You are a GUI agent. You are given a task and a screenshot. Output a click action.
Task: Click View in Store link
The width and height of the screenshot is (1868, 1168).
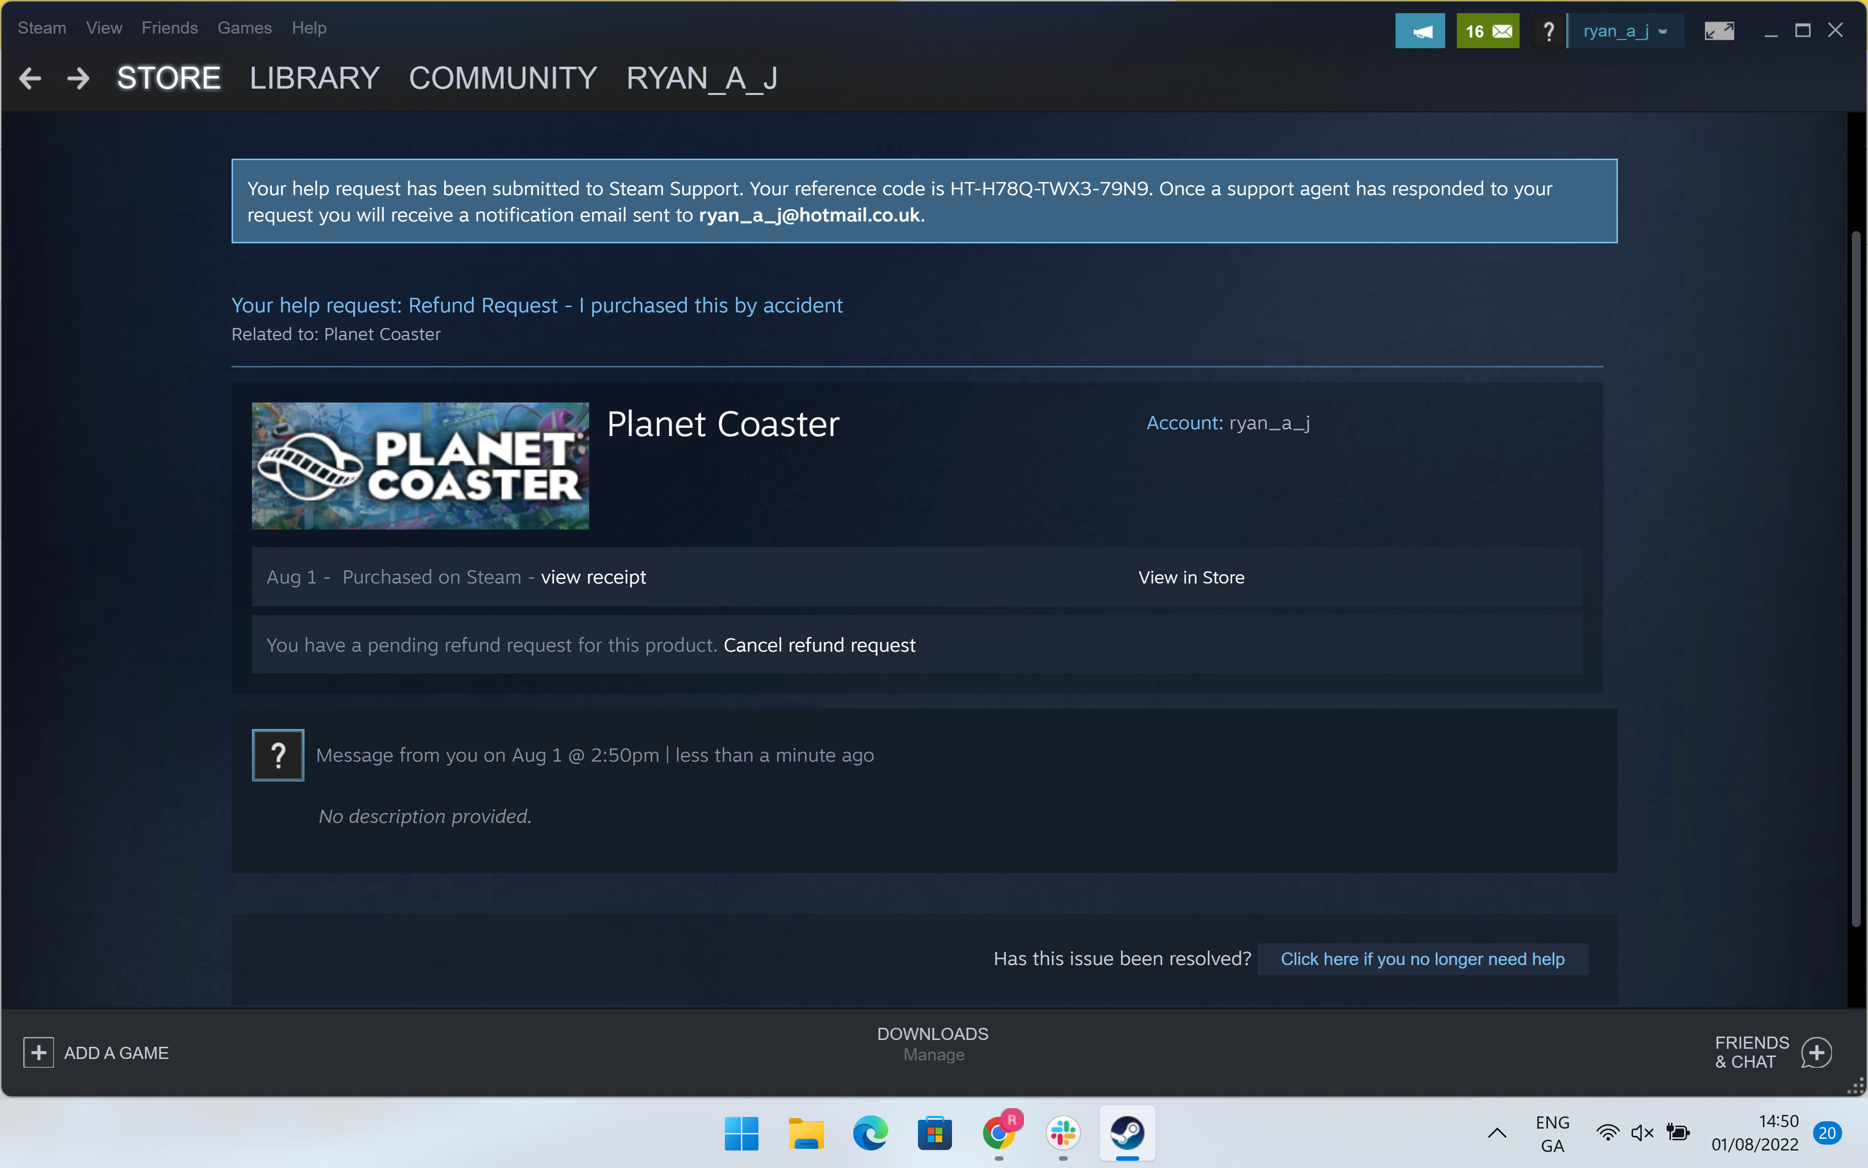pyautogui.click(x=1191, y=577)
